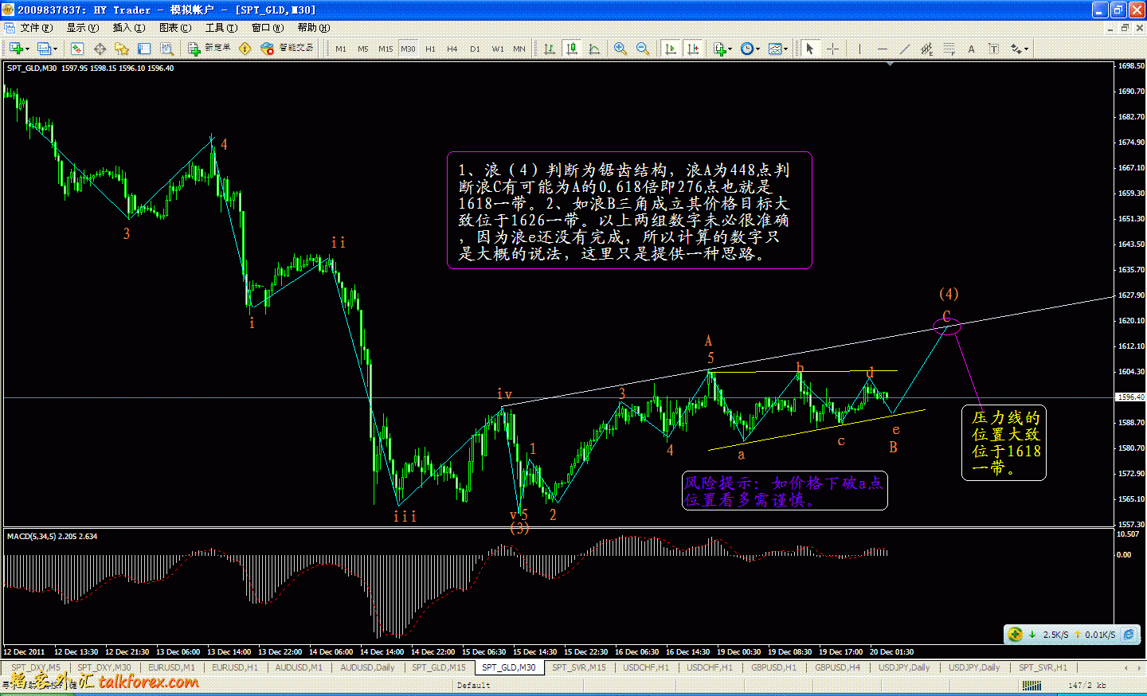This screenshot has width=1147, height=696.
Task: Click the MACD(5,34,5) indicator label
Action: pos(52,537)
